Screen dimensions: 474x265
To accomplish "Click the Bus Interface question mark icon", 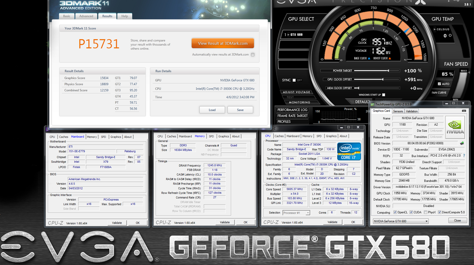I will tap(464, 156).
